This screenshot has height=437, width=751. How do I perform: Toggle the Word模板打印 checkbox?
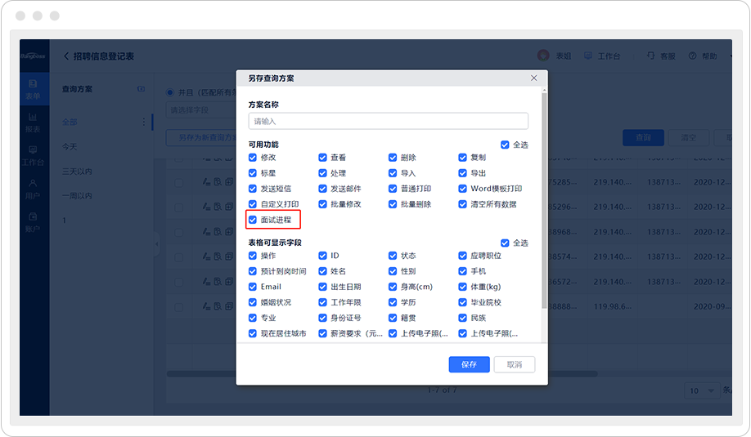point(463,189)
